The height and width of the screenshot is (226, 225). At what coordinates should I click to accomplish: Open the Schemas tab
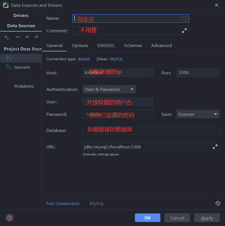(x=133, y=46)
